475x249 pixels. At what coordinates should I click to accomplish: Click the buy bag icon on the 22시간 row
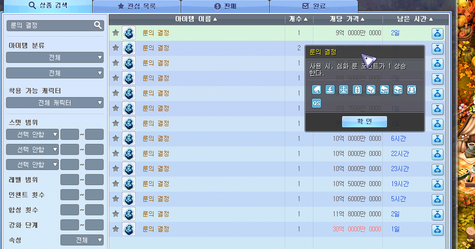click(437, 154)
